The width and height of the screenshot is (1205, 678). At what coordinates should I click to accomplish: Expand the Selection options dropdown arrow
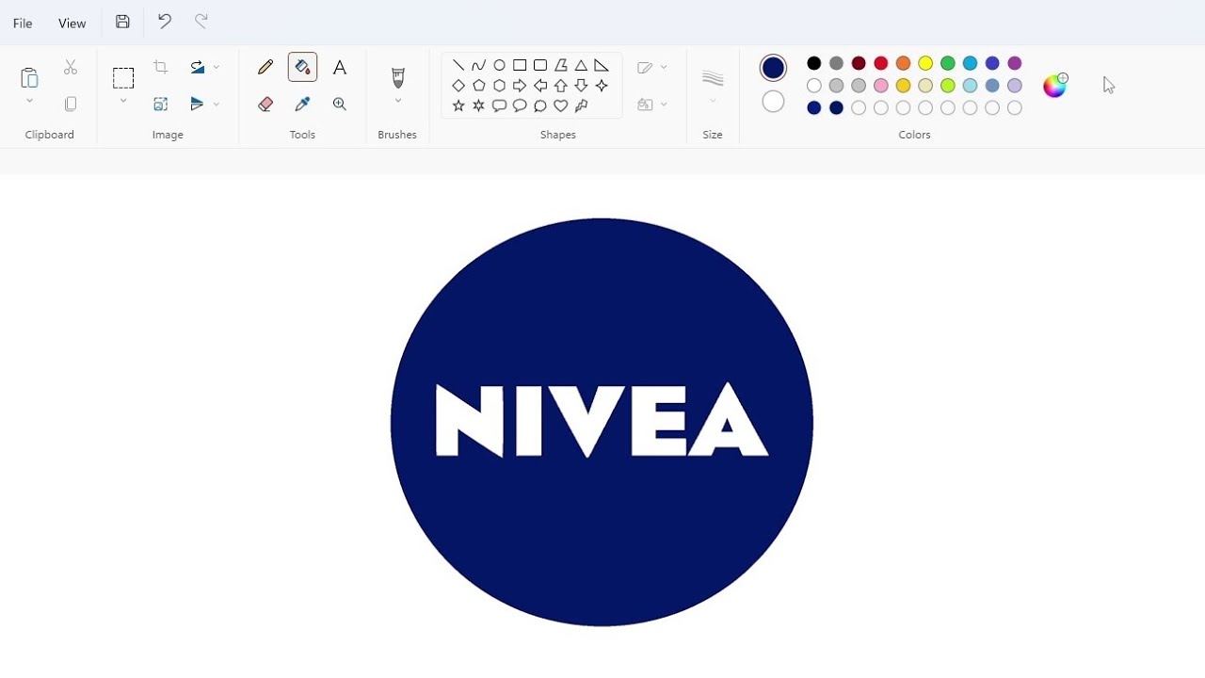click(x=123, y=101)
